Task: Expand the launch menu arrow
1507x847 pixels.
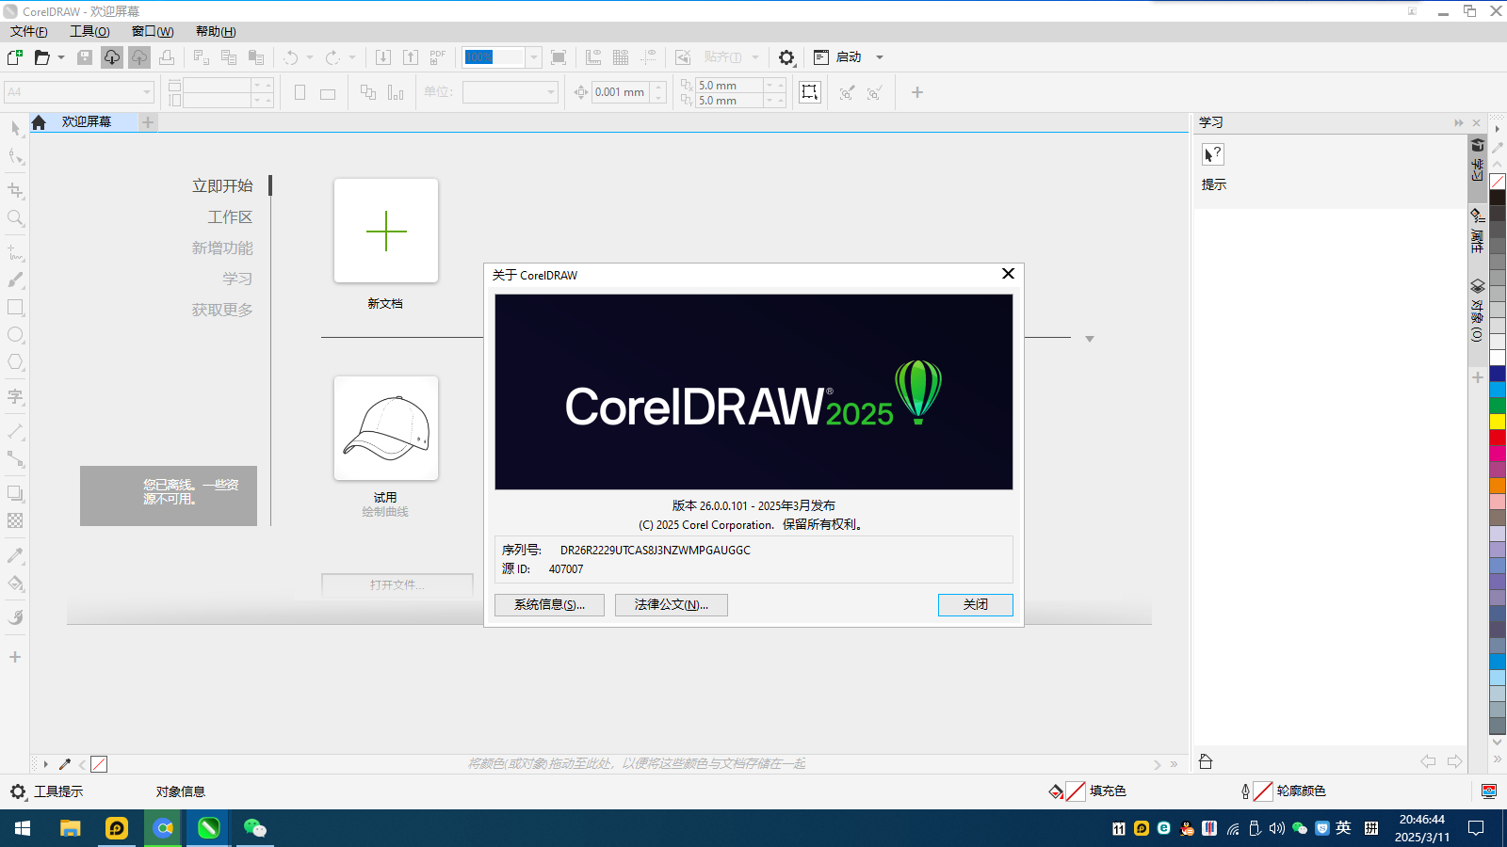Action: pos(880,57)
